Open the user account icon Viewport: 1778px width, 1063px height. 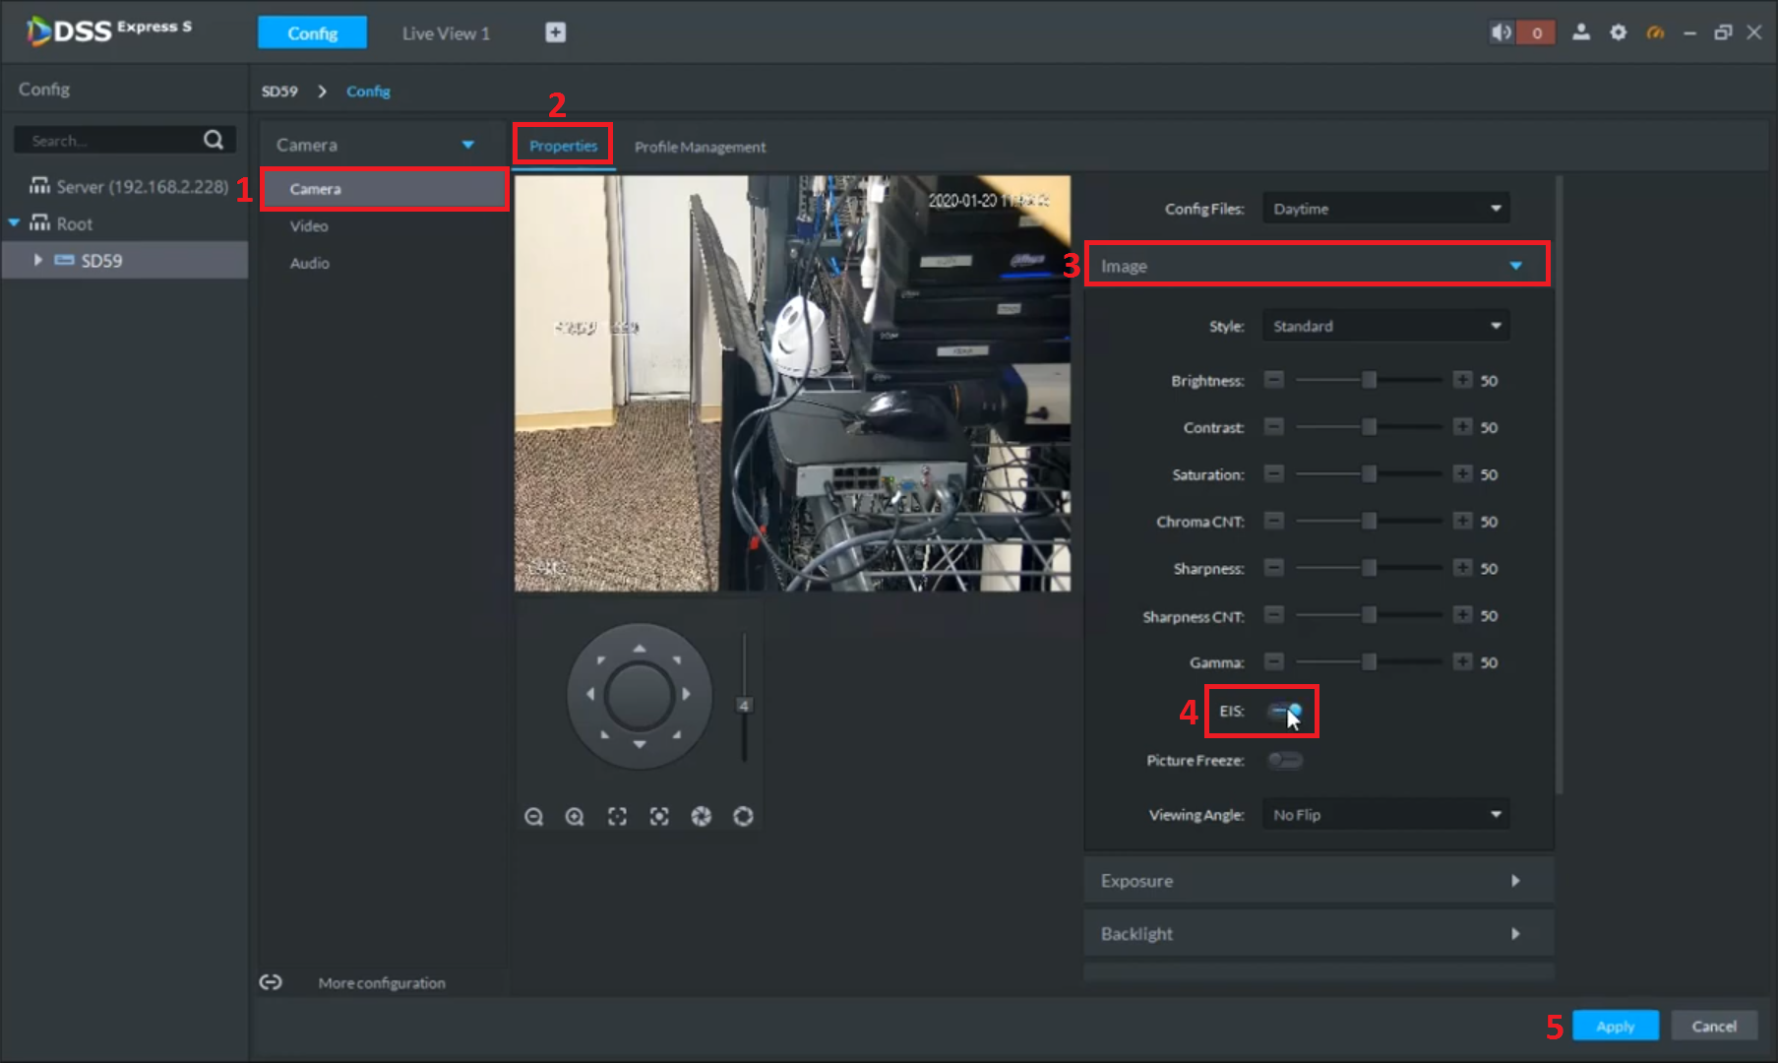point(1580,32)
